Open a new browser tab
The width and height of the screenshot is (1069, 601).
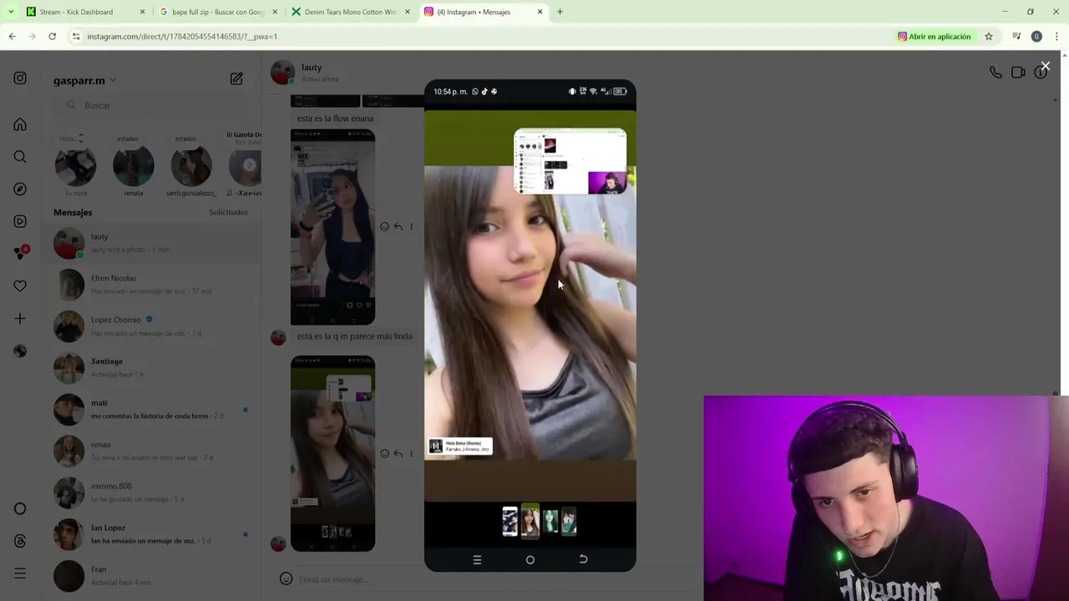560,12
